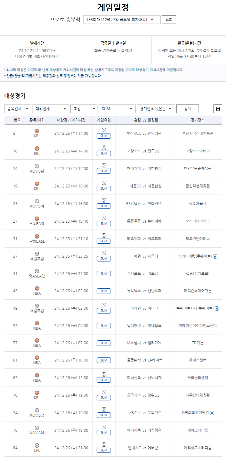Click star icon next to 쿠웨이트시티(쿠웨이트)
This screenshot has height=457, width=226.
[x=217, y=308]
